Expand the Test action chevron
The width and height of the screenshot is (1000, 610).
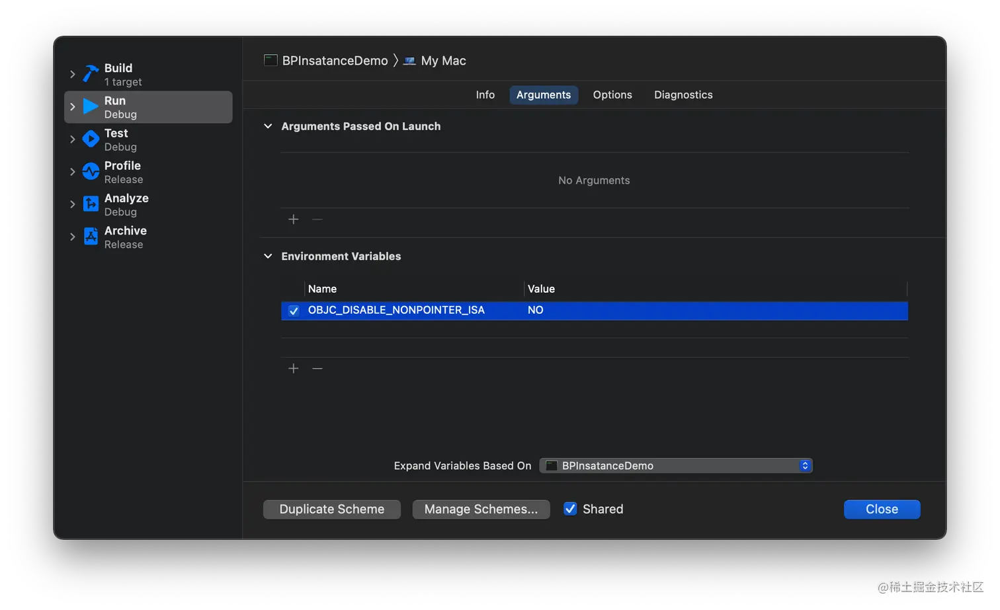tap(73, 139)
